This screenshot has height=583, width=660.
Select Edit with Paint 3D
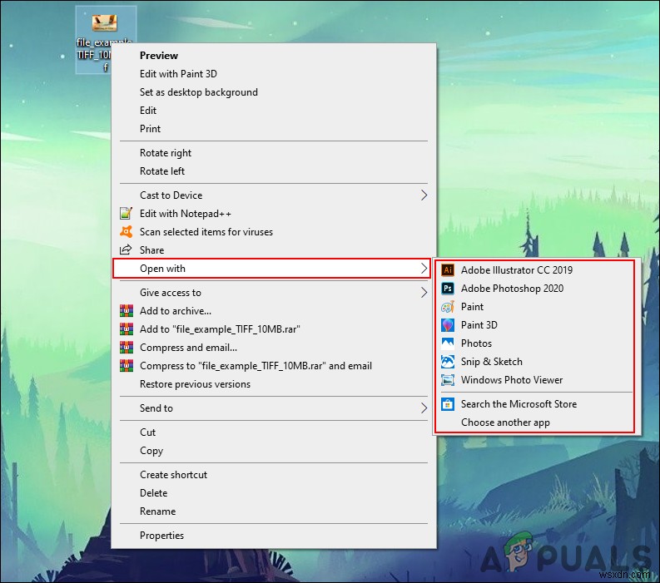274,74
